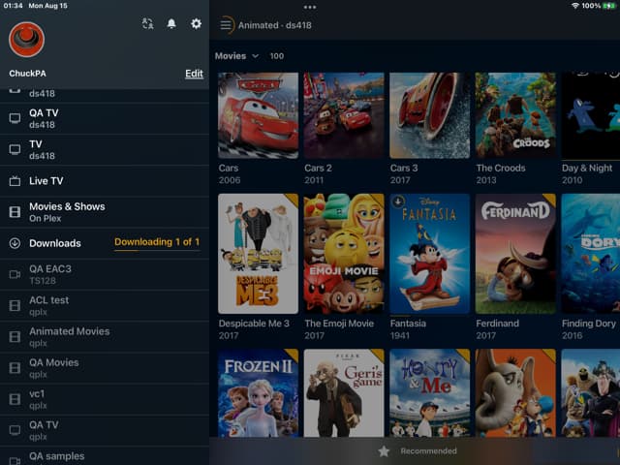
Task: Open the Henry & Me poster
Action: [429, 392]
